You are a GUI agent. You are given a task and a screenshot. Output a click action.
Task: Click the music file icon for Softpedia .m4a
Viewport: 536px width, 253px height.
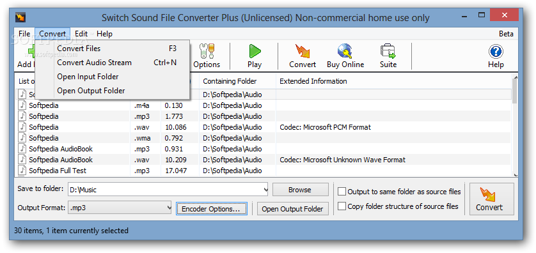pyautogui.click(x=22, y=105)
